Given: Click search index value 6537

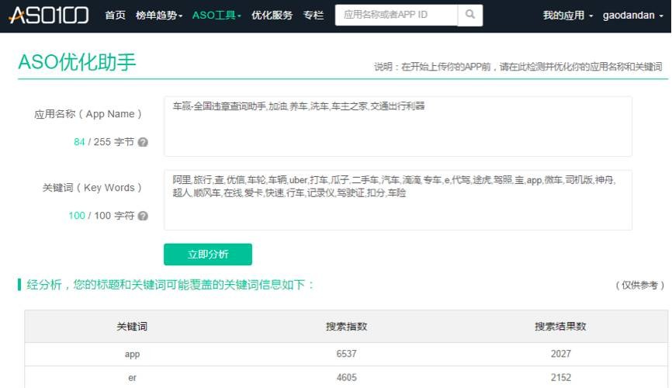Looking at the screenshot, I should [346, 354].
